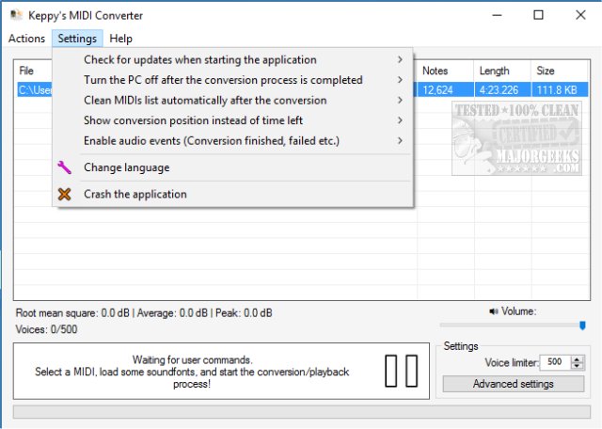Expand submenu arrow for Clean MIDIs list
This screenshot has height=429, width=602.
pos(400,101)
